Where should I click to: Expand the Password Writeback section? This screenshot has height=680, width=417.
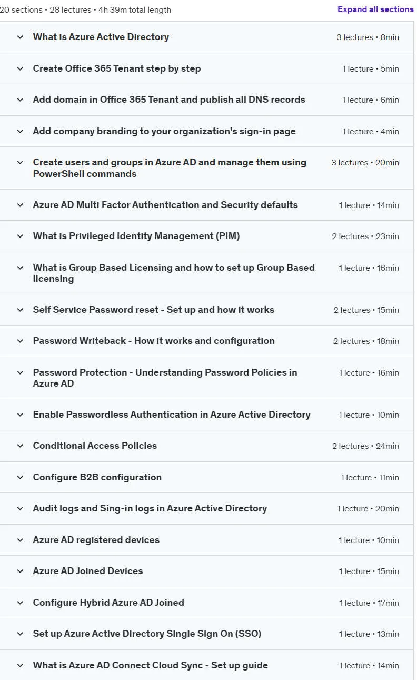coord(206,341)
